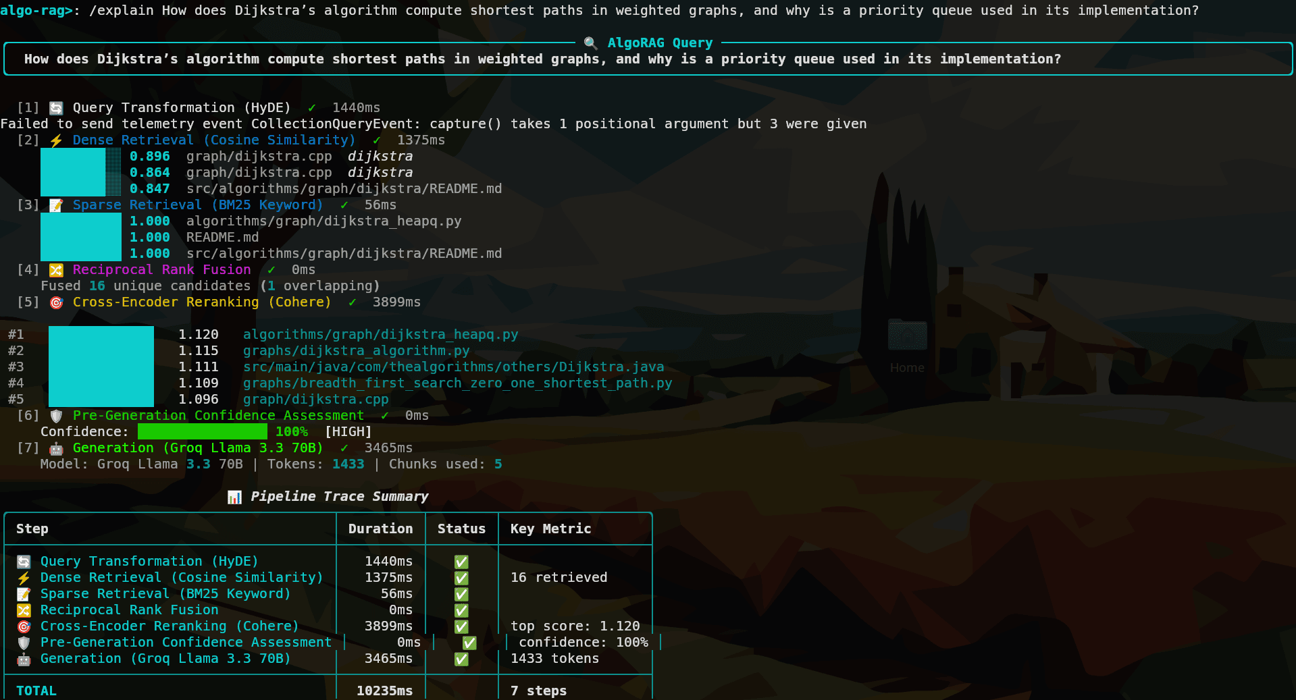Click the "16 retrieved" key metric cell
The width and height of the screenshot is (1296, 700).
[x=559, y=578]
